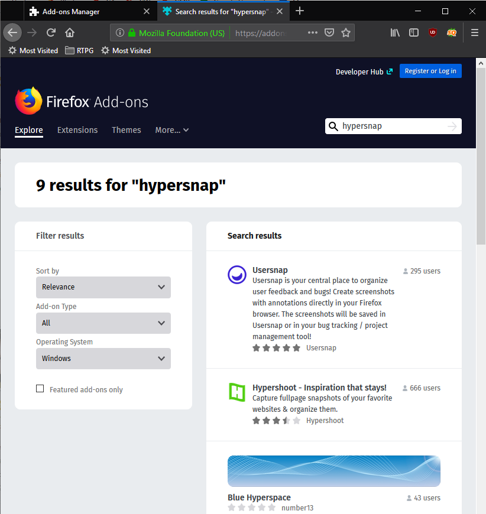This screenshot has width=486, height=514.
Task: Open the Firefox home page
Action: [70, 32]
